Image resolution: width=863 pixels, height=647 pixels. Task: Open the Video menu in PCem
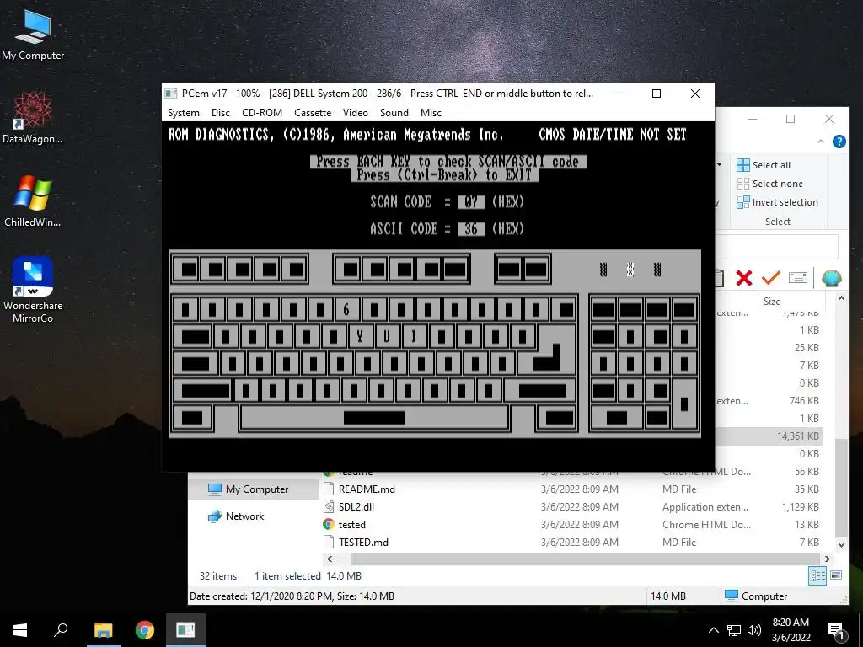point(355,113)
